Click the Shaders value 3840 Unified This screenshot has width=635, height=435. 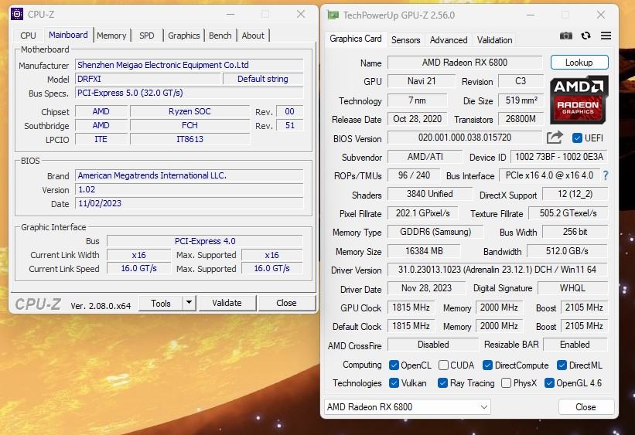(430, 194)
